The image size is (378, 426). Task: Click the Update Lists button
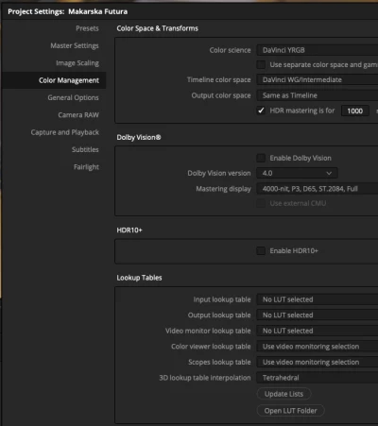pos(283,394)
